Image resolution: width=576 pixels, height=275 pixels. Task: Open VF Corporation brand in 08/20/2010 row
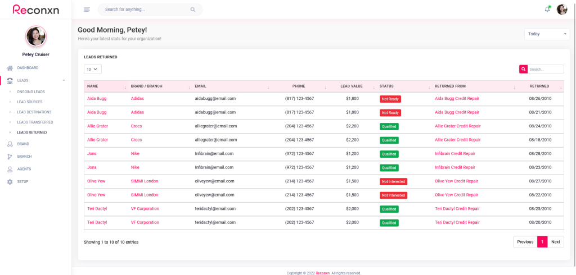click(x=145, y=223)
